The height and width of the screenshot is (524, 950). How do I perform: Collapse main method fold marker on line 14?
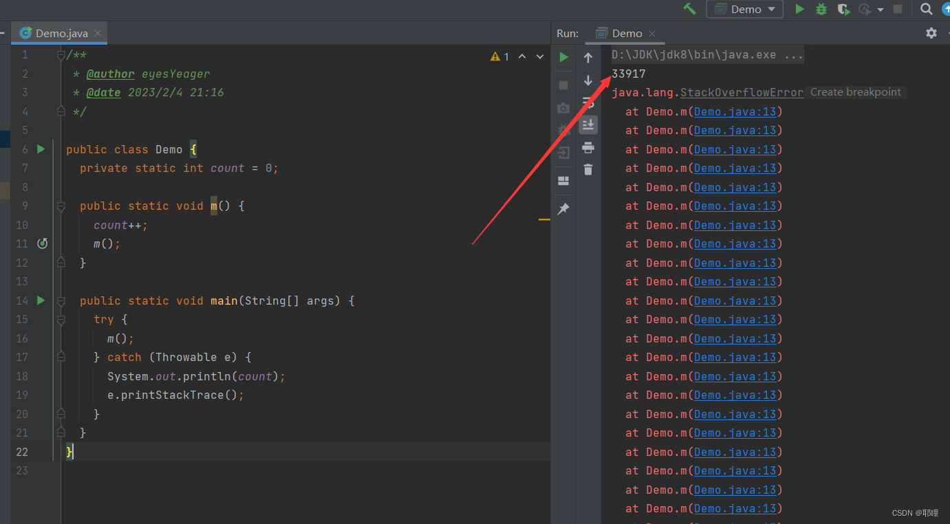click(61, 301)
